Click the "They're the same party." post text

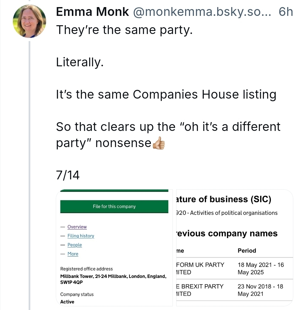click(124, 30)
